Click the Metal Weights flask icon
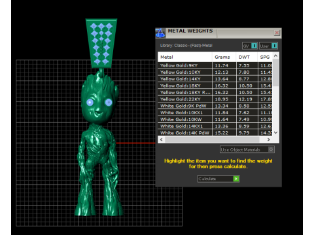Screen dimensions: 314x235 coord(160,33)
